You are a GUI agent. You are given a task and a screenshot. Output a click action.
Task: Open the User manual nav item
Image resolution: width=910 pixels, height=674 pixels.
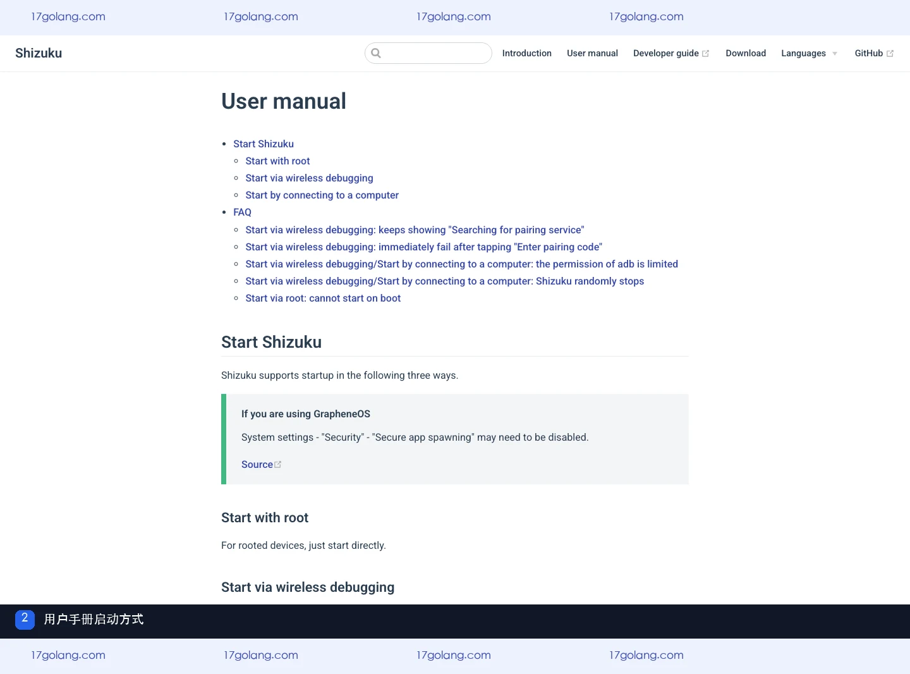(x=592, y=53)
